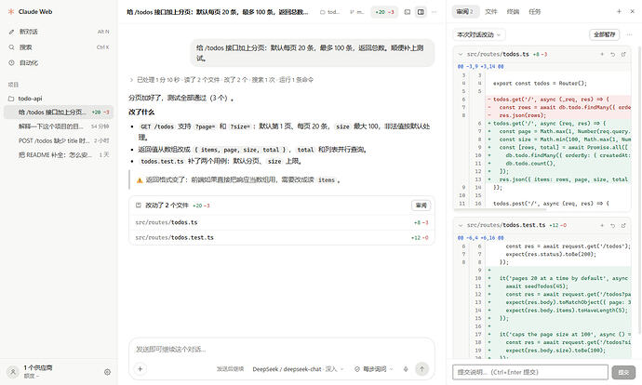
Task: Open todos.ts in editor via external icon
Action: pyautogui.click(x=623, y=54)
